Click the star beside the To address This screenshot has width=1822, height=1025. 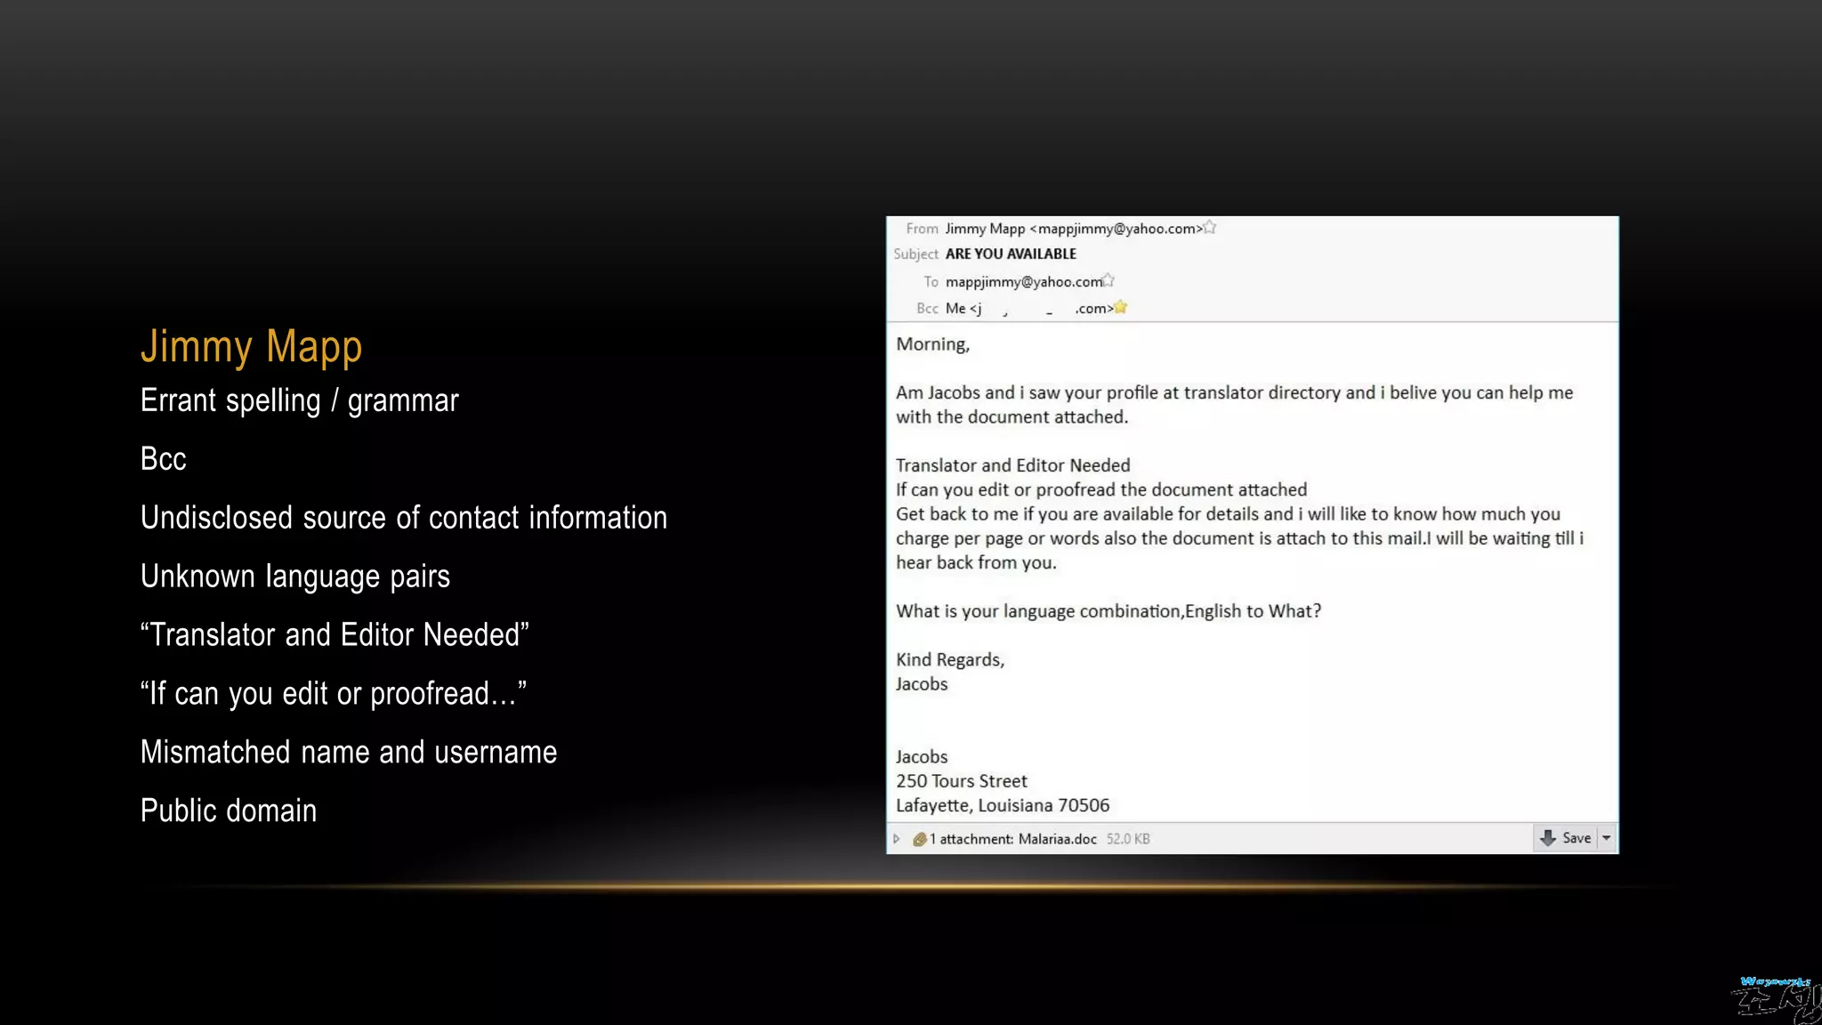[x=1109, y=280]
